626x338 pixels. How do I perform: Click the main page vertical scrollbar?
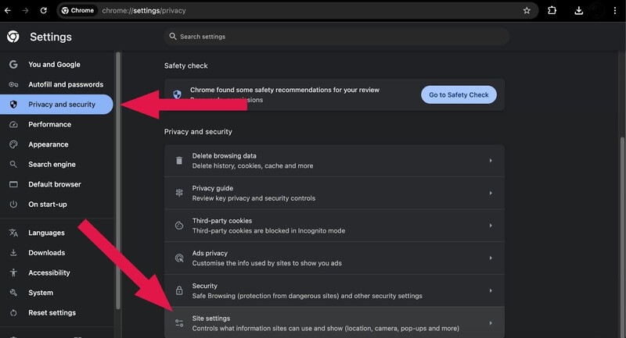pyautogui.click(x=622, y=237)
